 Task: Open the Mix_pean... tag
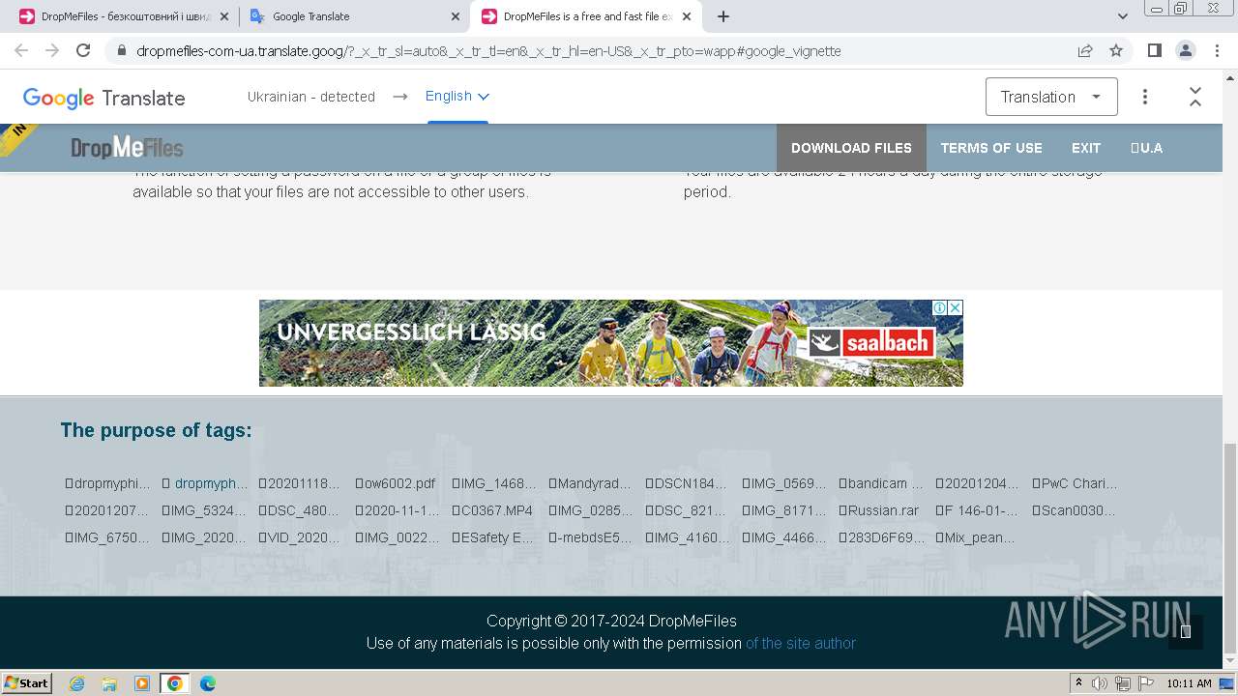[x=975, y=537]
